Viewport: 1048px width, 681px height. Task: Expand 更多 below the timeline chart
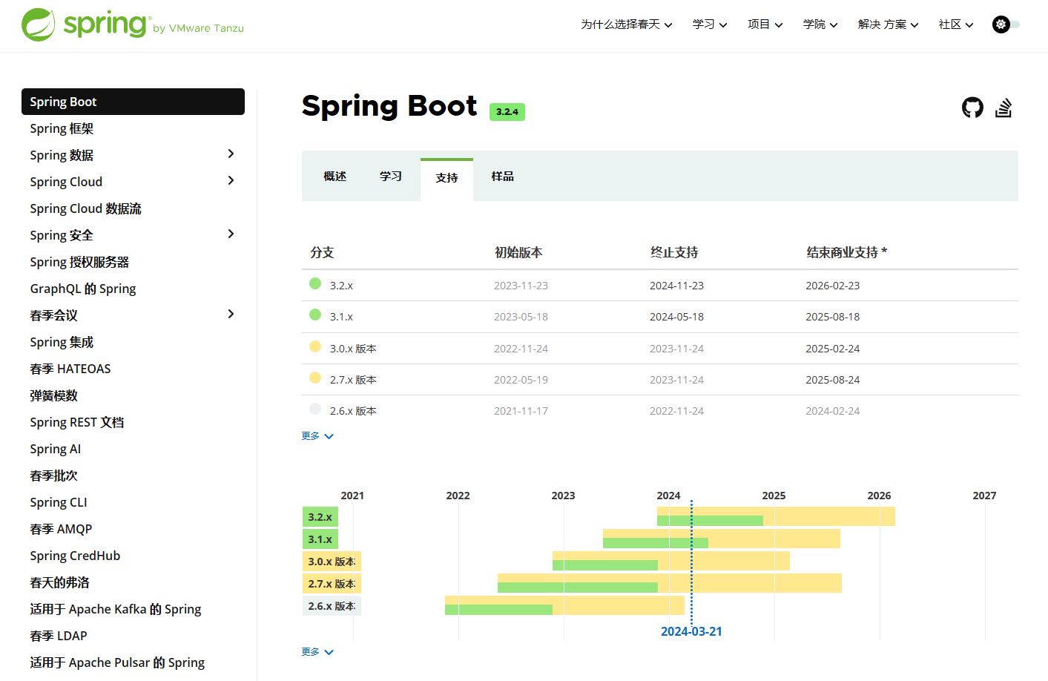pos(317,652)
